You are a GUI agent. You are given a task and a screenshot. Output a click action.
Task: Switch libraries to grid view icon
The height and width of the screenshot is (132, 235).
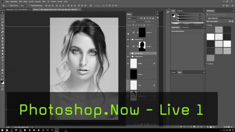[230, 21]
